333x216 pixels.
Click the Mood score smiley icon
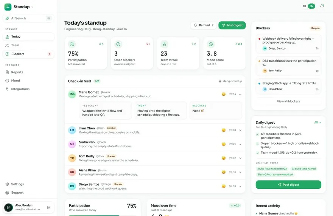(x=211, y=44)
